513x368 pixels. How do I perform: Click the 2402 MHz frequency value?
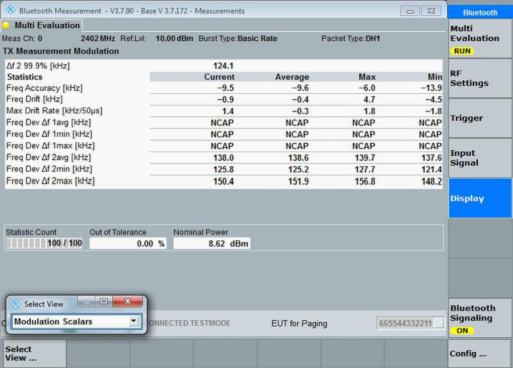(98, 38)
